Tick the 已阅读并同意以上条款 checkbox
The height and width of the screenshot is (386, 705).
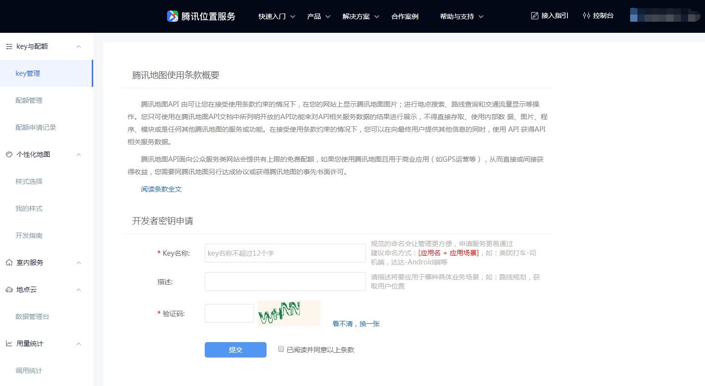pos(281,349)
